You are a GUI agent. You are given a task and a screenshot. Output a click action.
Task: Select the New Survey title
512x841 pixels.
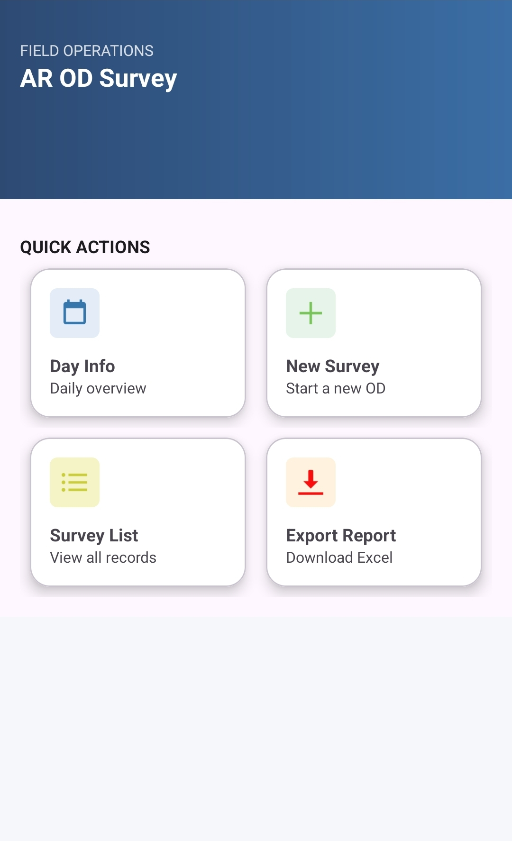(x=332, y=366)
